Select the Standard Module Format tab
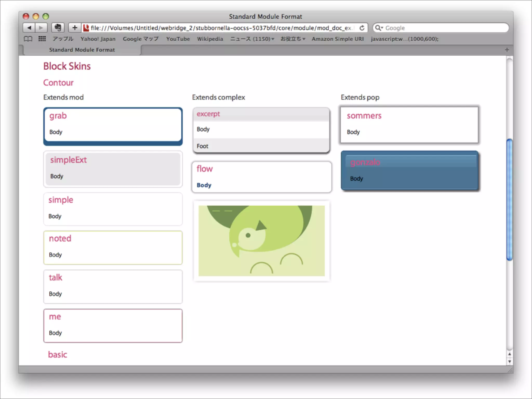This screenshot has height=399, width=532. [82, 50]
